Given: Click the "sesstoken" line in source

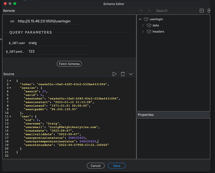Looking at the screenshot, I should click(x=72, y=99).
